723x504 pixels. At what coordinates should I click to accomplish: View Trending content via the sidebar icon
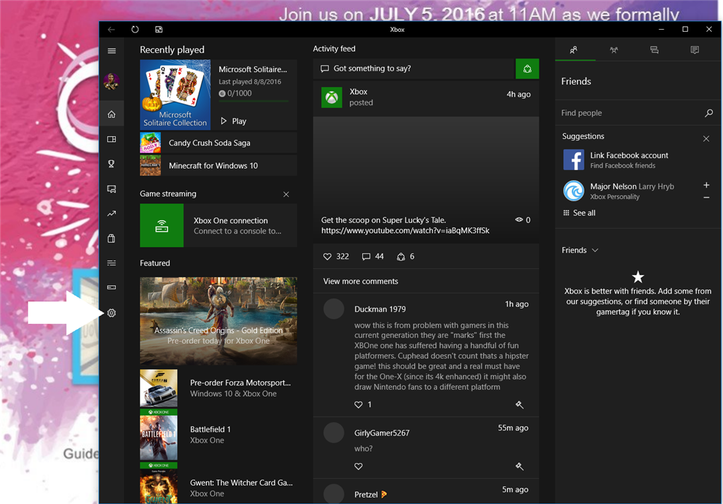(112, 213)
